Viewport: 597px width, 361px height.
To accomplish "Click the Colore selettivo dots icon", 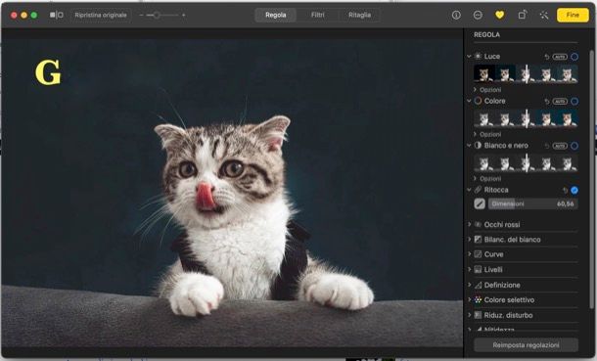I will 478,299.
